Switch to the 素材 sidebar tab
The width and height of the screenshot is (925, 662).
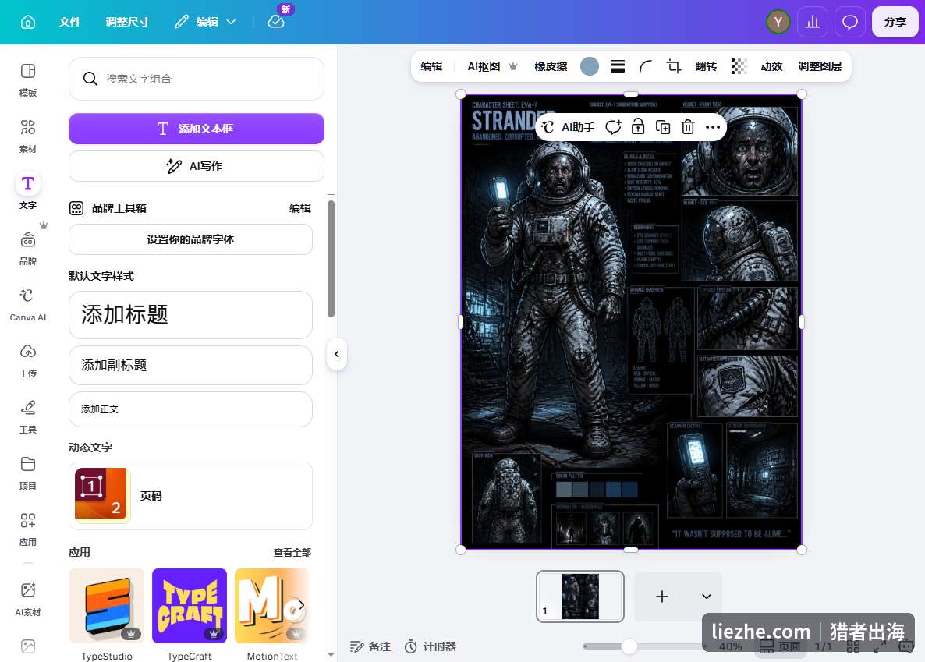click(x=28, y=136)
